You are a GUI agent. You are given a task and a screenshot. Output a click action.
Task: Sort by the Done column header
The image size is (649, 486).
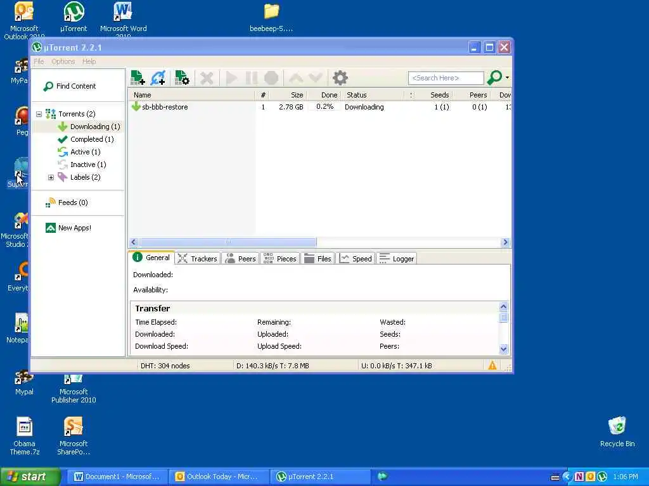point(324,95)
